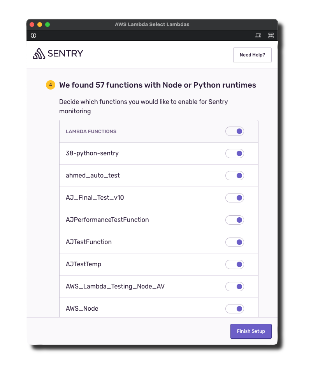Disable AWS_Lambda_Testing_Node_AV toggle
The width and height of the screenshot is (318, 380).
[235, 287]
